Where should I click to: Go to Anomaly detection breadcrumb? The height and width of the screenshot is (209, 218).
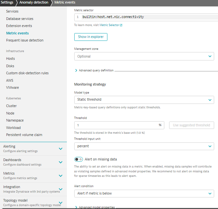coord(34,3)
